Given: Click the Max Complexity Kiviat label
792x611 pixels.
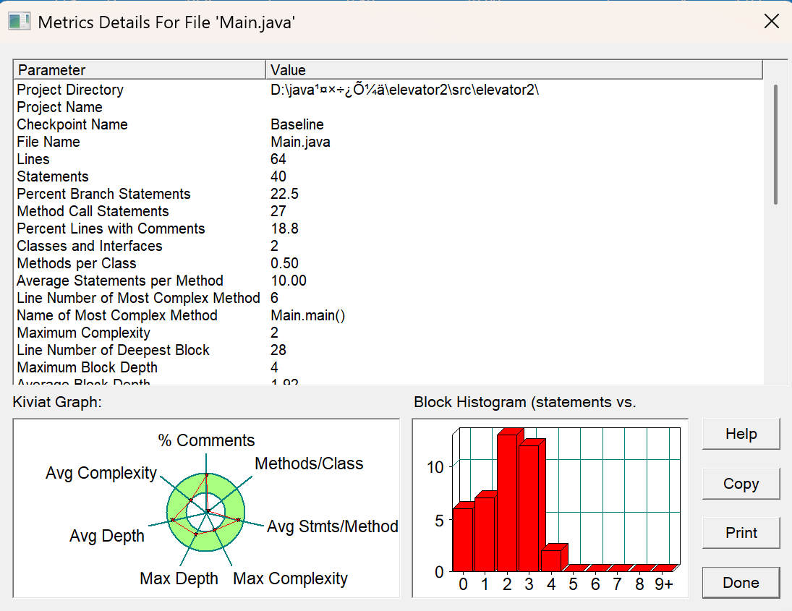Looking at the screenshot, I should [x=291, y=578].
